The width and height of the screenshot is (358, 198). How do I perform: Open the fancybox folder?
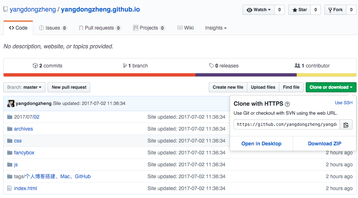coord(24,153)
